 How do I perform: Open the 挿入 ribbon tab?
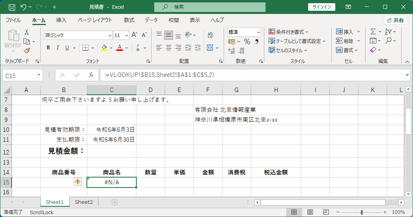61,20
